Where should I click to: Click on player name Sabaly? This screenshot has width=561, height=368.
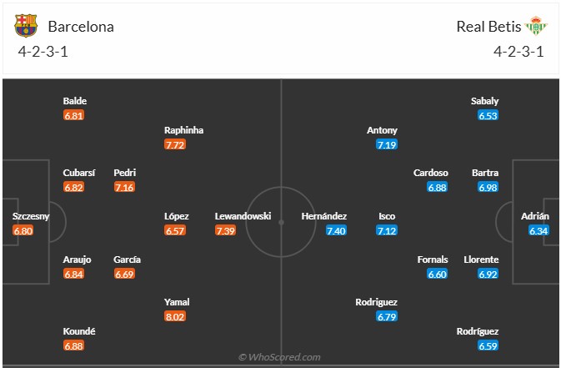484,101
